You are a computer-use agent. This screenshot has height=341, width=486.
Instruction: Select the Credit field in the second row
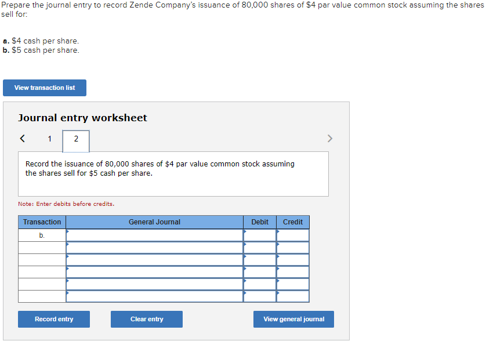click(x=292, y=247)
